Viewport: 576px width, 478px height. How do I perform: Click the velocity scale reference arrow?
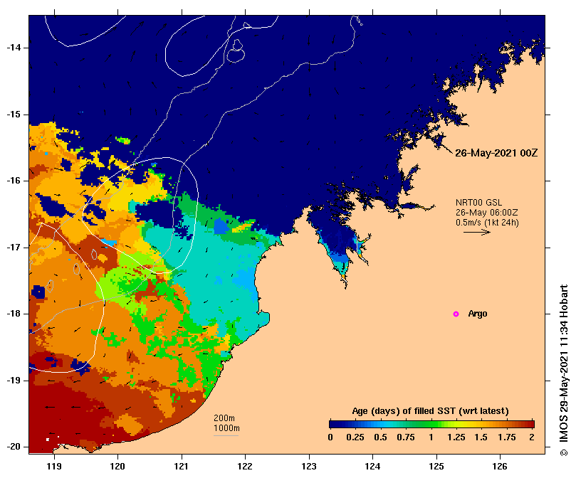click(477, 232)
